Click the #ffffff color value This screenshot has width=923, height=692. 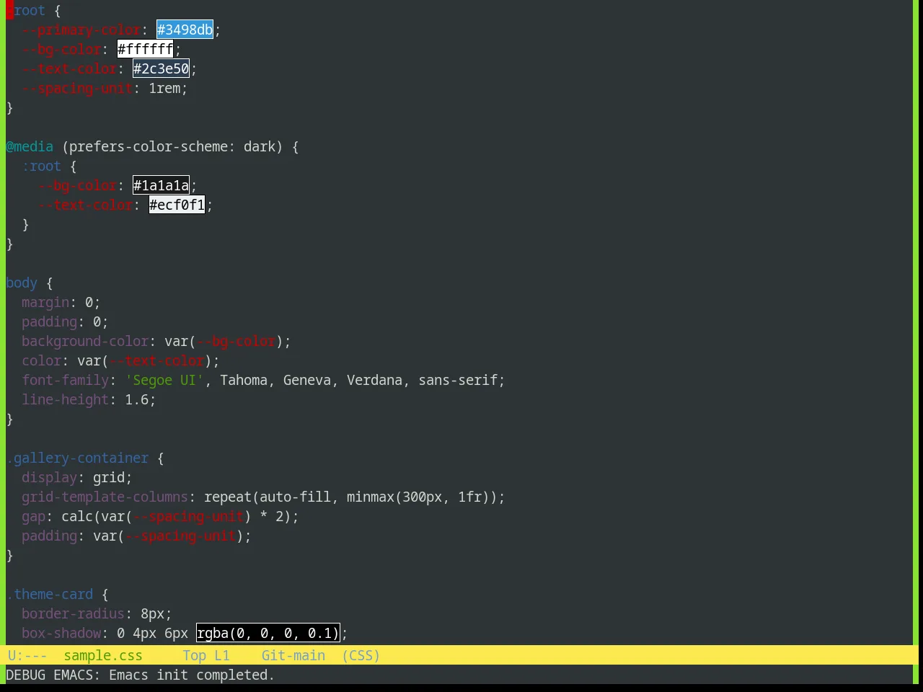[x=146, y=49]
